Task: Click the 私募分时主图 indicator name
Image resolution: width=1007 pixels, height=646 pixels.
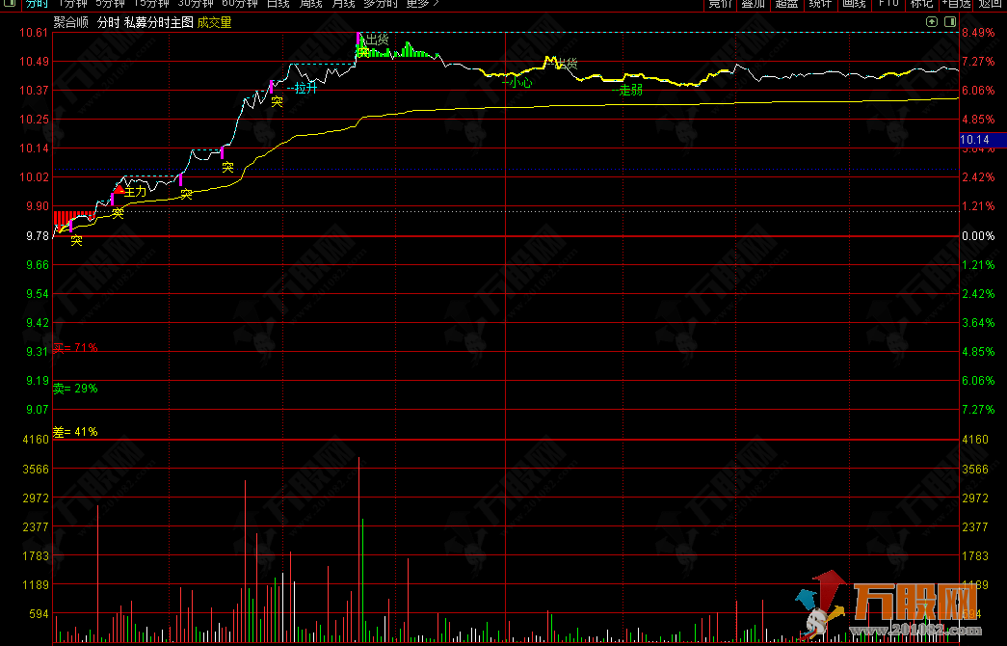Action: [159, 22]
